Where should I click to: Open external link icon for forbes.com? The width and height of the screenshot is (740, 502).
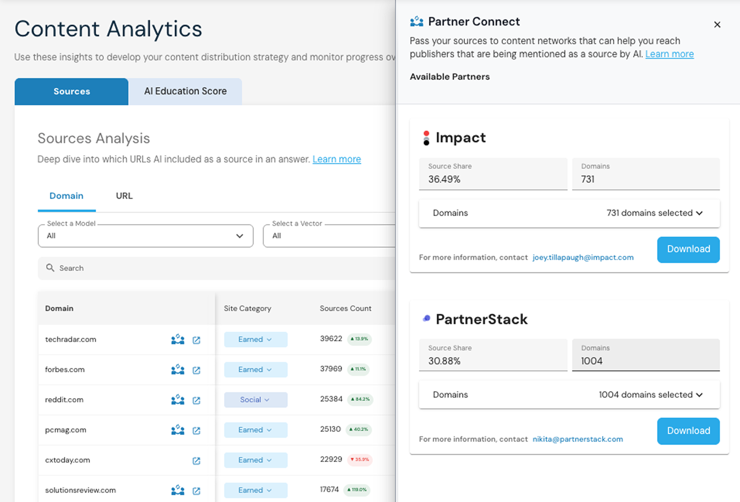(196, 370)
